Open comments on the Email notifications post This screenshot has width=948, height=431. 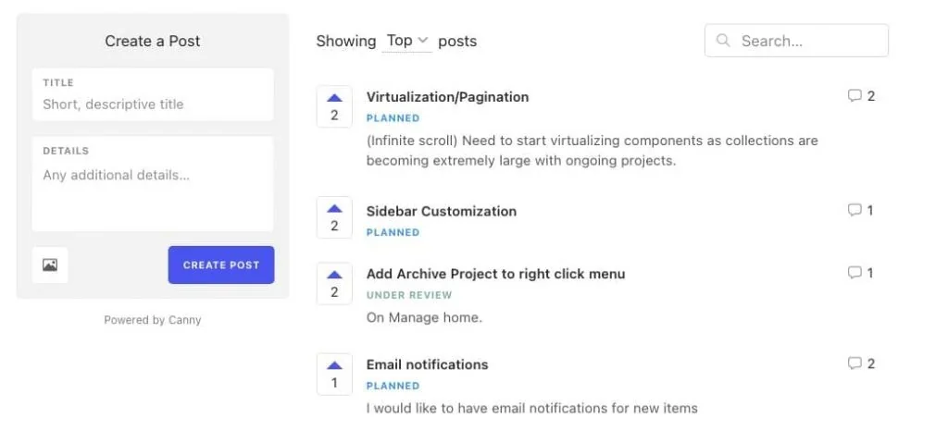click(861, 364)
